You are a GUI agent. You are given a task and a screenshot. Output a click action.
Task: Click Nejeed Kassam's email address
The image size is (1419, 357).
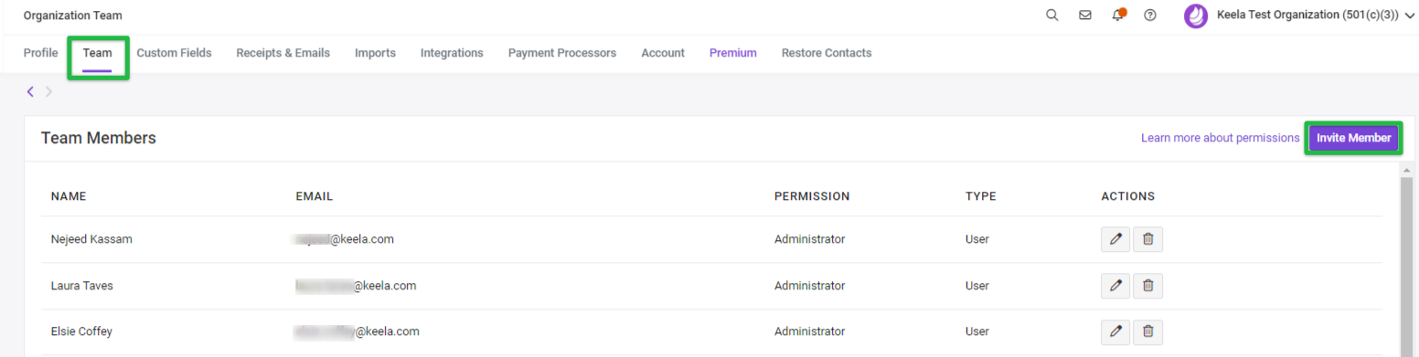pos(344,239)
